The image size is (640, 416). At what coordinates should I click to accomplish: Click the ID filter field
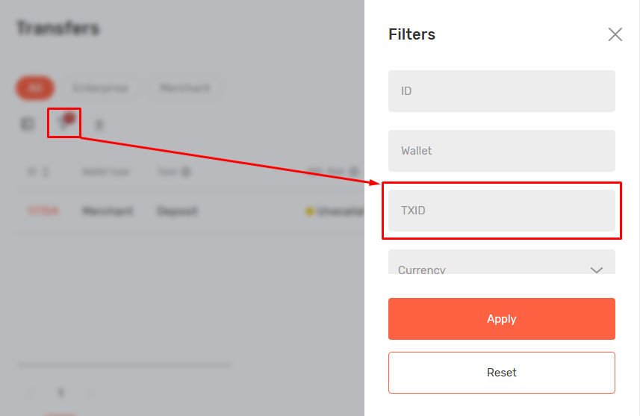(501, 91)
